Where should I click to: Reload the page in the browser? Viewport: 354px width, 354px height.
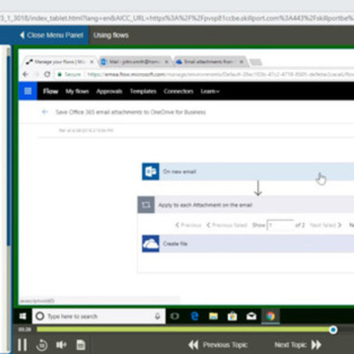47,74
